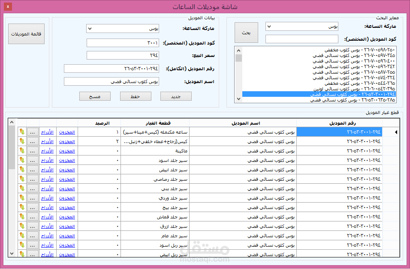410x269 pixels.
Task: Click the ellipsis button in the "ماكينة" row
Action: (32, 151)
